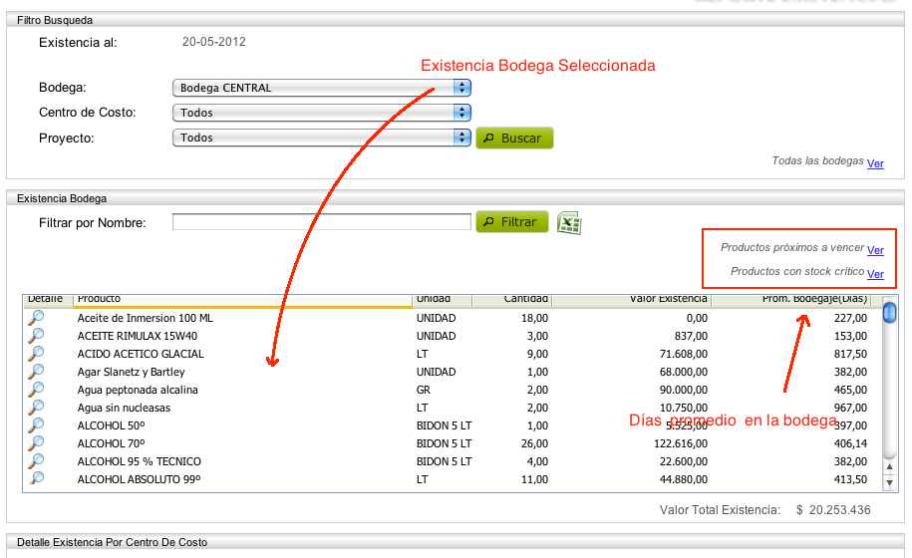This screenshot has height=558, width=912.
Task: Click product name Agar Slanetz y Bartley
Action: (131, 372)
